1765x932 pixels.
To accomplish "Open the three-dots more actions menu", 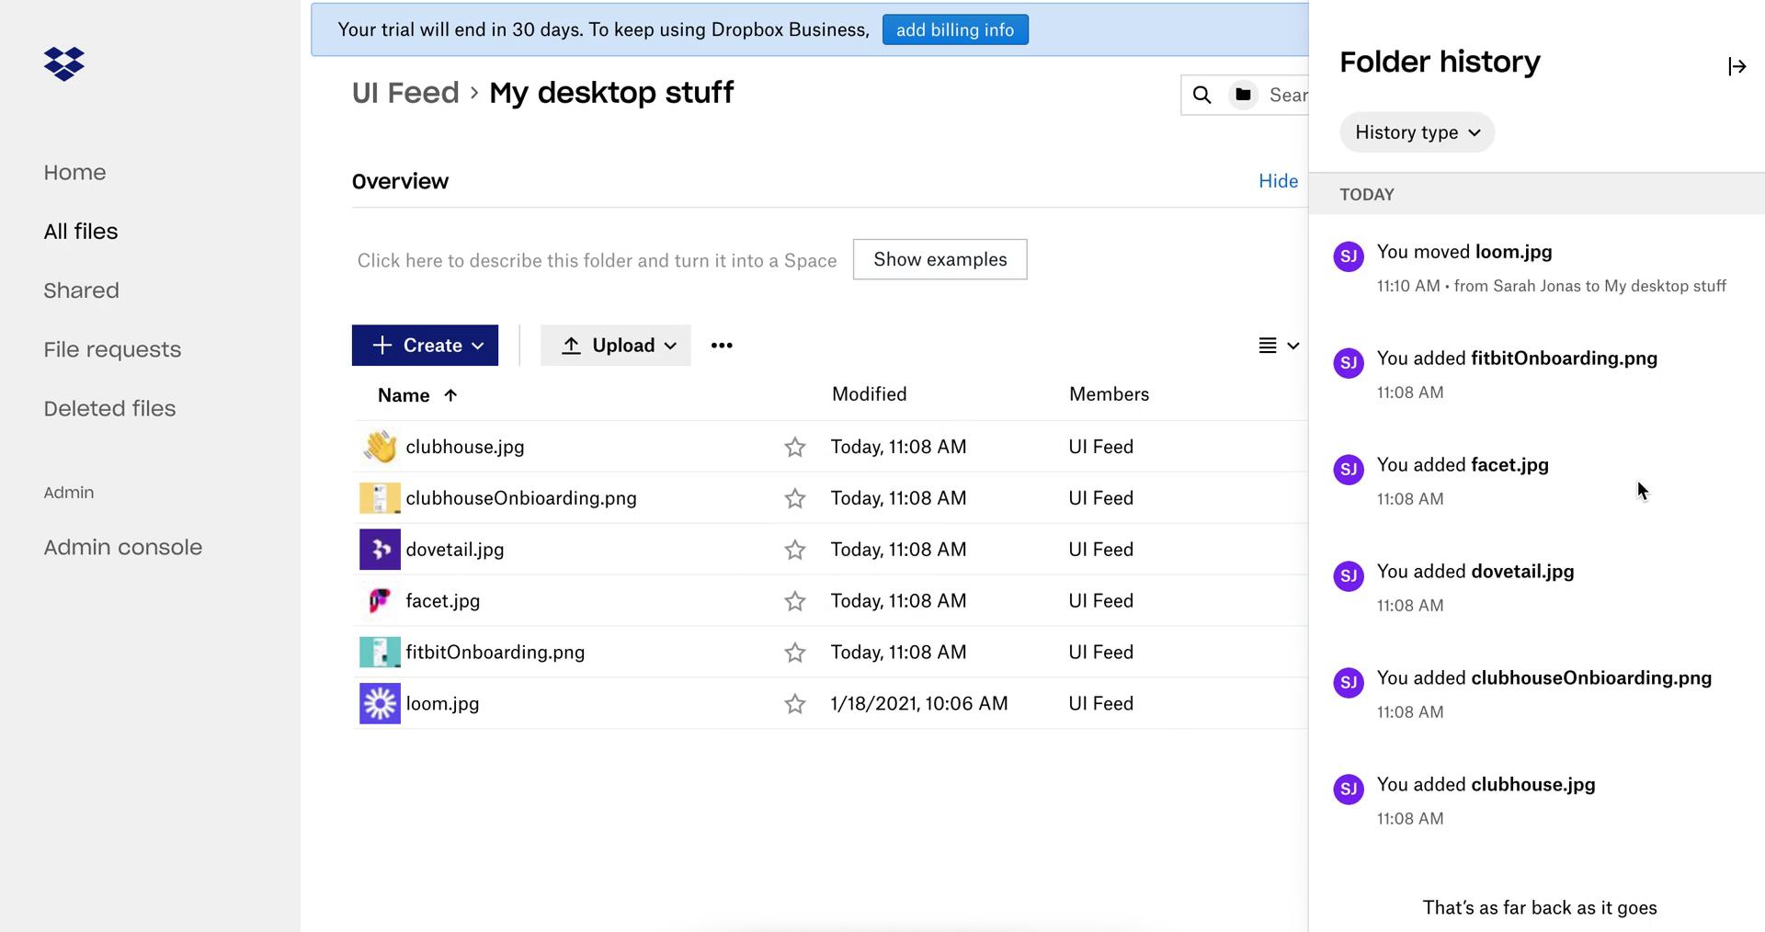I will pos(722,346).
